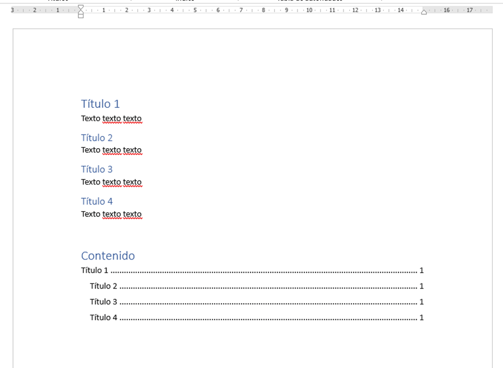Click the body text below Título 1 heading

[111, 119]
